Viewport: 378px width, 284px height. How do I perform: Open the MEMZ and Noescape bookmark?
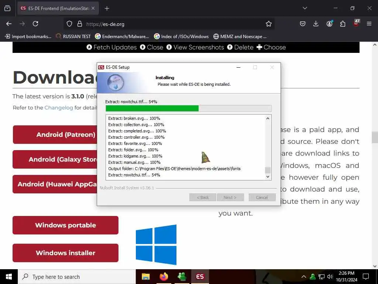(240, 37)
